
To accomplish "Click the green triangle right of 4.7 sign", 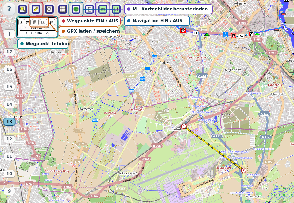I will pos(257,34).
